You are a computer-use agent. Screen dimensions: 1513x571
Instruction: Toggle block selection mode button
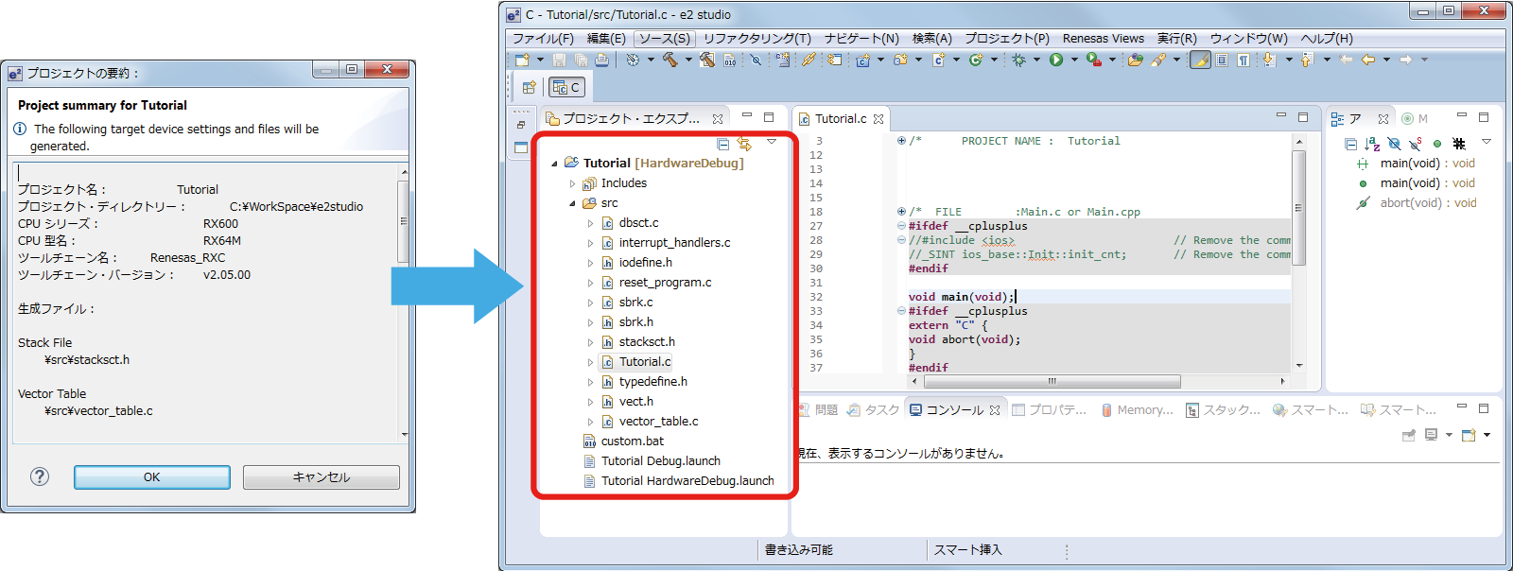tap(1222, 60)
